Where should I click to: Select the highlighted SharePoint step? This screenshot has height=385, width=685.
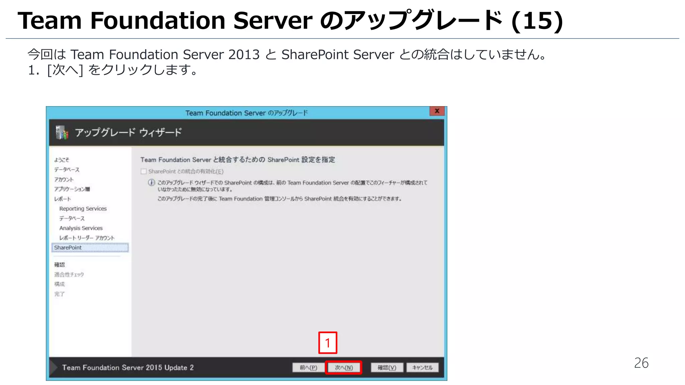(x=90, y=248)
